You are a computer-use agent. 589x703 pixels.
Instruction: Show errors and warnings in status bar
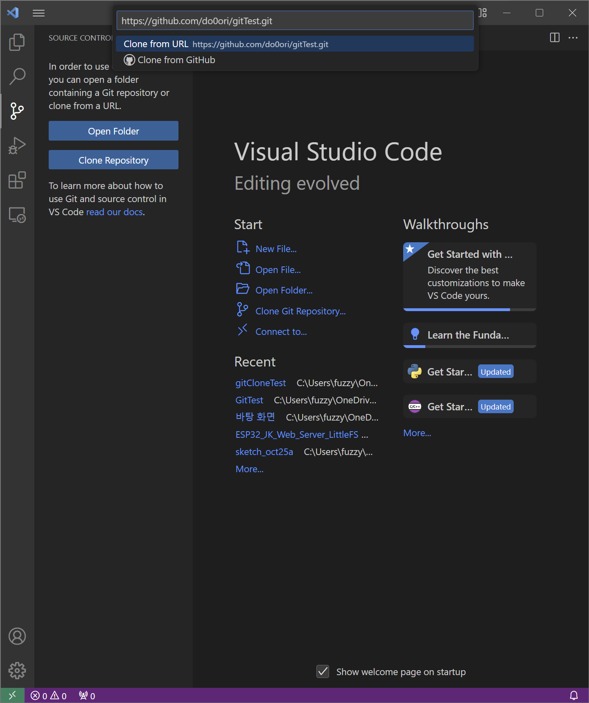click(x=48, y=696)
